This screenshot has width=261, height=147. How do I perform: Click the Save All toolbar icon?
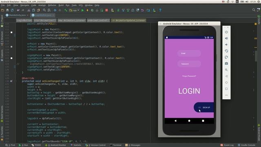pos(7,10)
